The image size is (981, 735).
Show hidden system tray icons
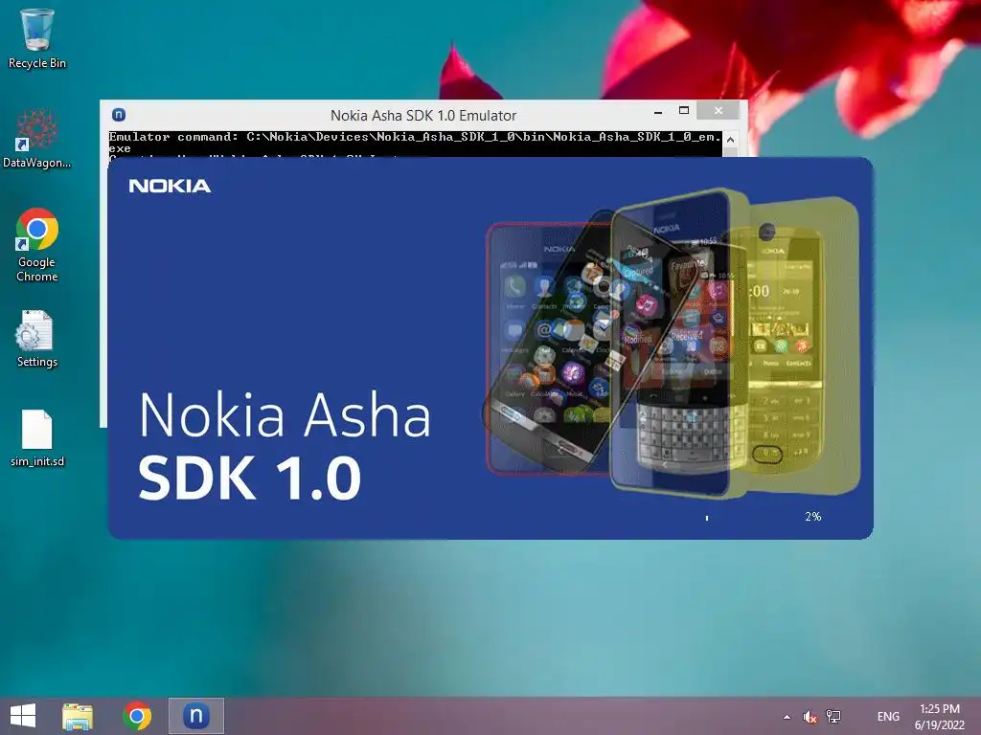click(787, 717)
